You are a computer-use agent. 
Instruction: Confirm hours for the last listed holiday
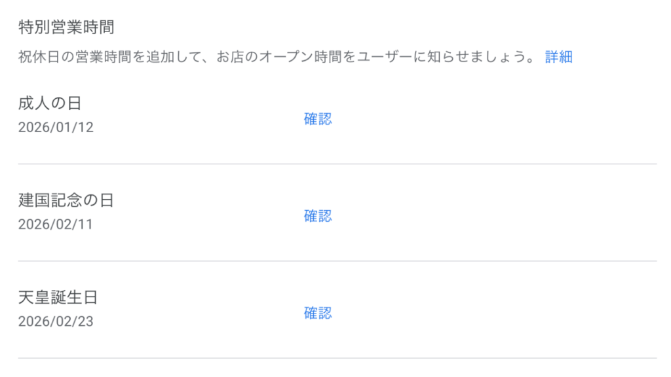(x=317, y=314)
